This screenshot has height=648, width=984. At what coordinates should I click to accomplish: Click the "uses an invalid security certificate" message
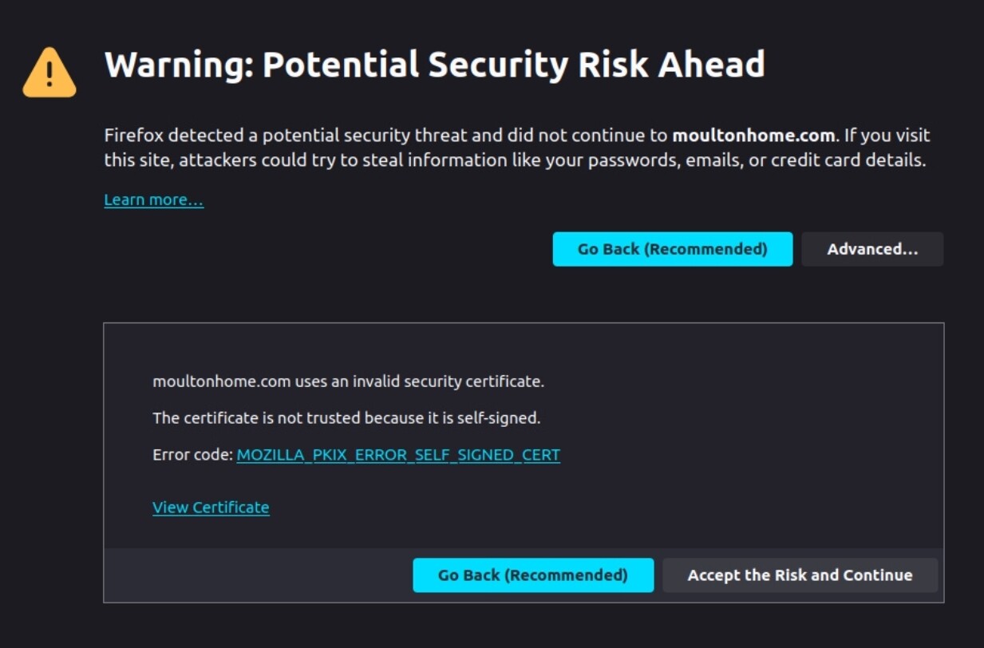[419, 381]
